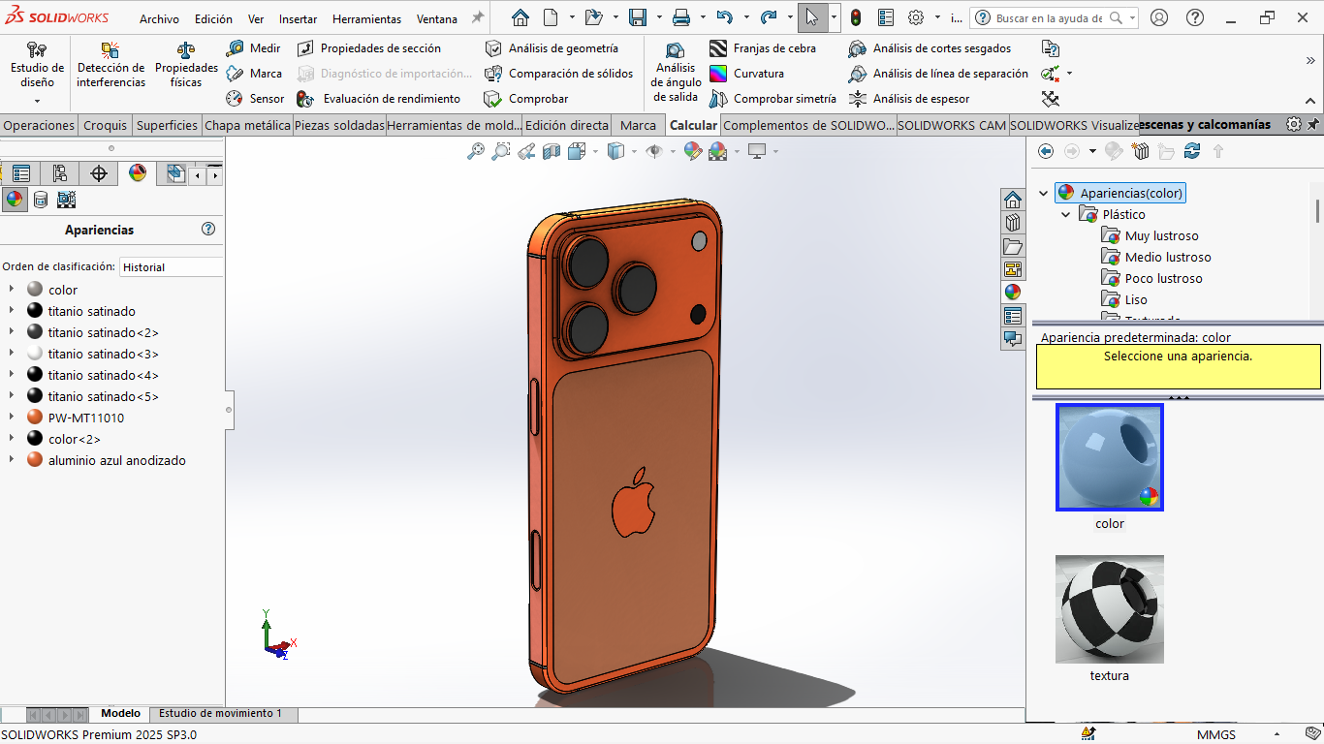Select the aluminio azul anodizado appearance

[116, 460]
